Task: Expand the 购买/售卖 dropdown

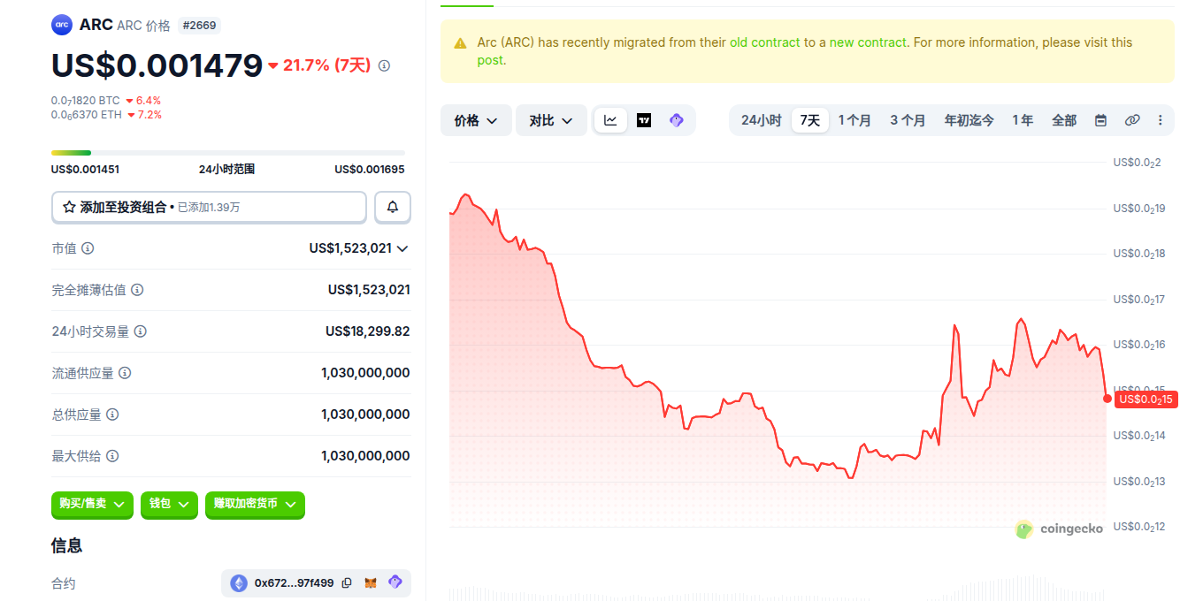Action: click(92, 504)
